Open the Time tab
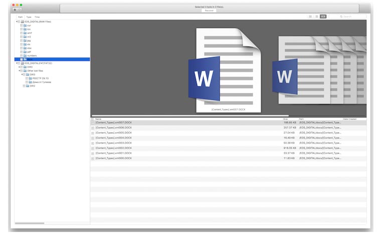Image resolution: width=381 pixels, height=233 pixels. point(37,17)
